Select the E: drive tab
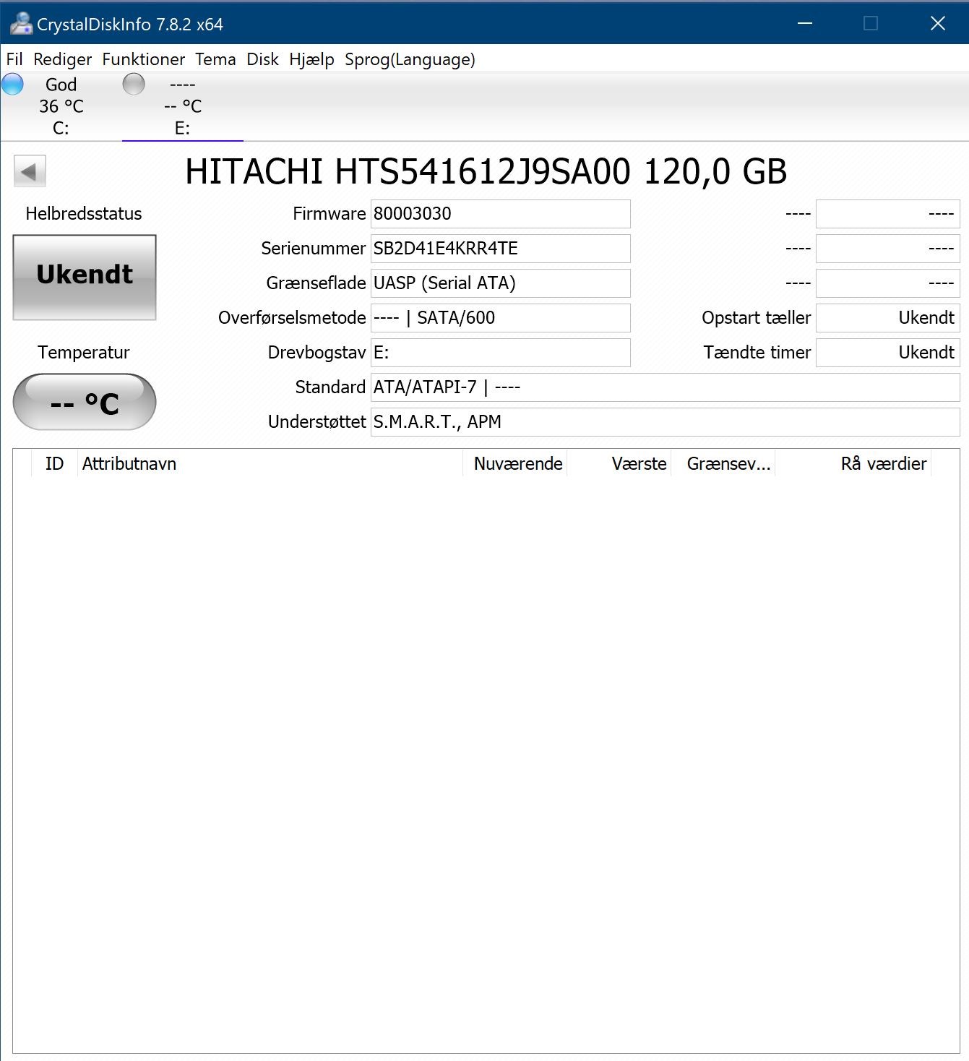 click(x=182, y=106)
